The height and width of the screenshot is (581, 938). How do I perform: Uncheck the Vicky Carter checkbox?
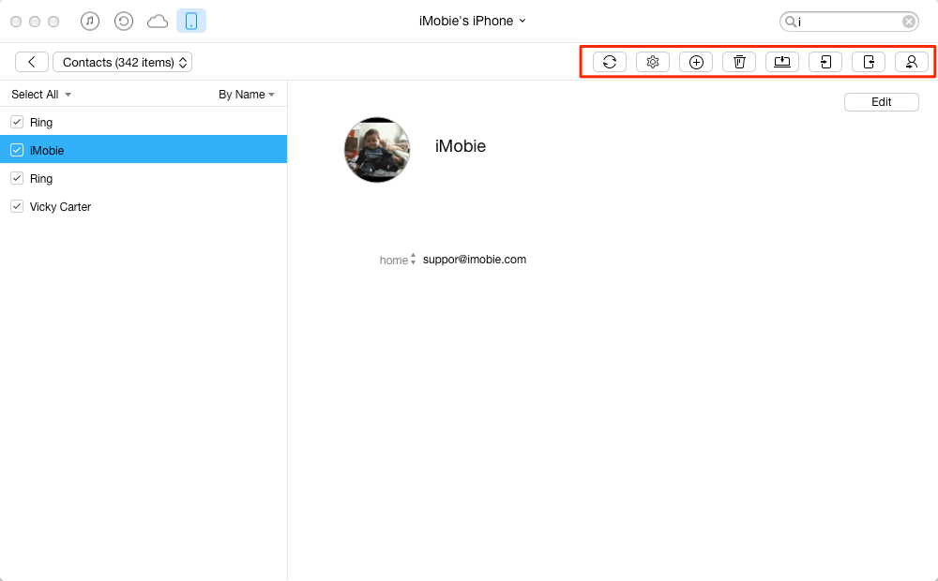pos(17,206)
